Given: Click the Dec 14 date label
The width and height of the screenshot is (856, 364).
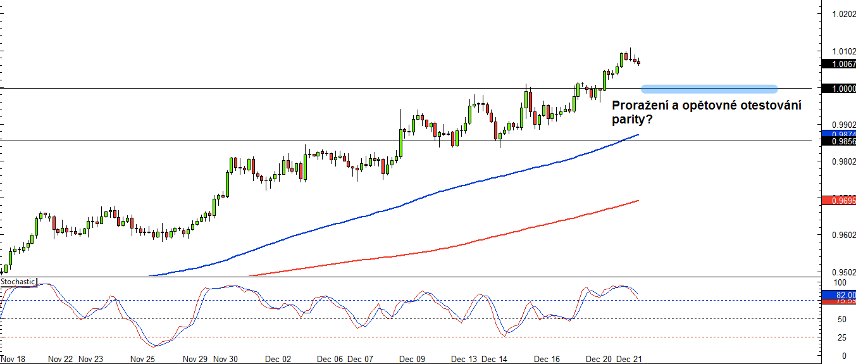Looking at the screenshot, I should point(495,359).
